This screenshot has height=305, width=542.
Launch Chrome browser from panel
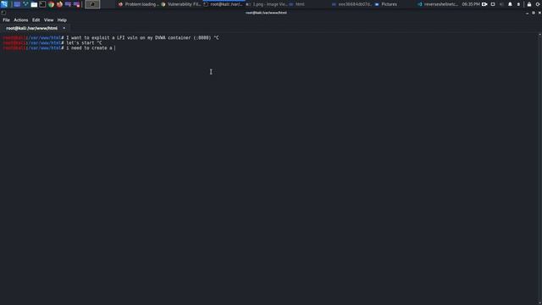pos(51,4)
